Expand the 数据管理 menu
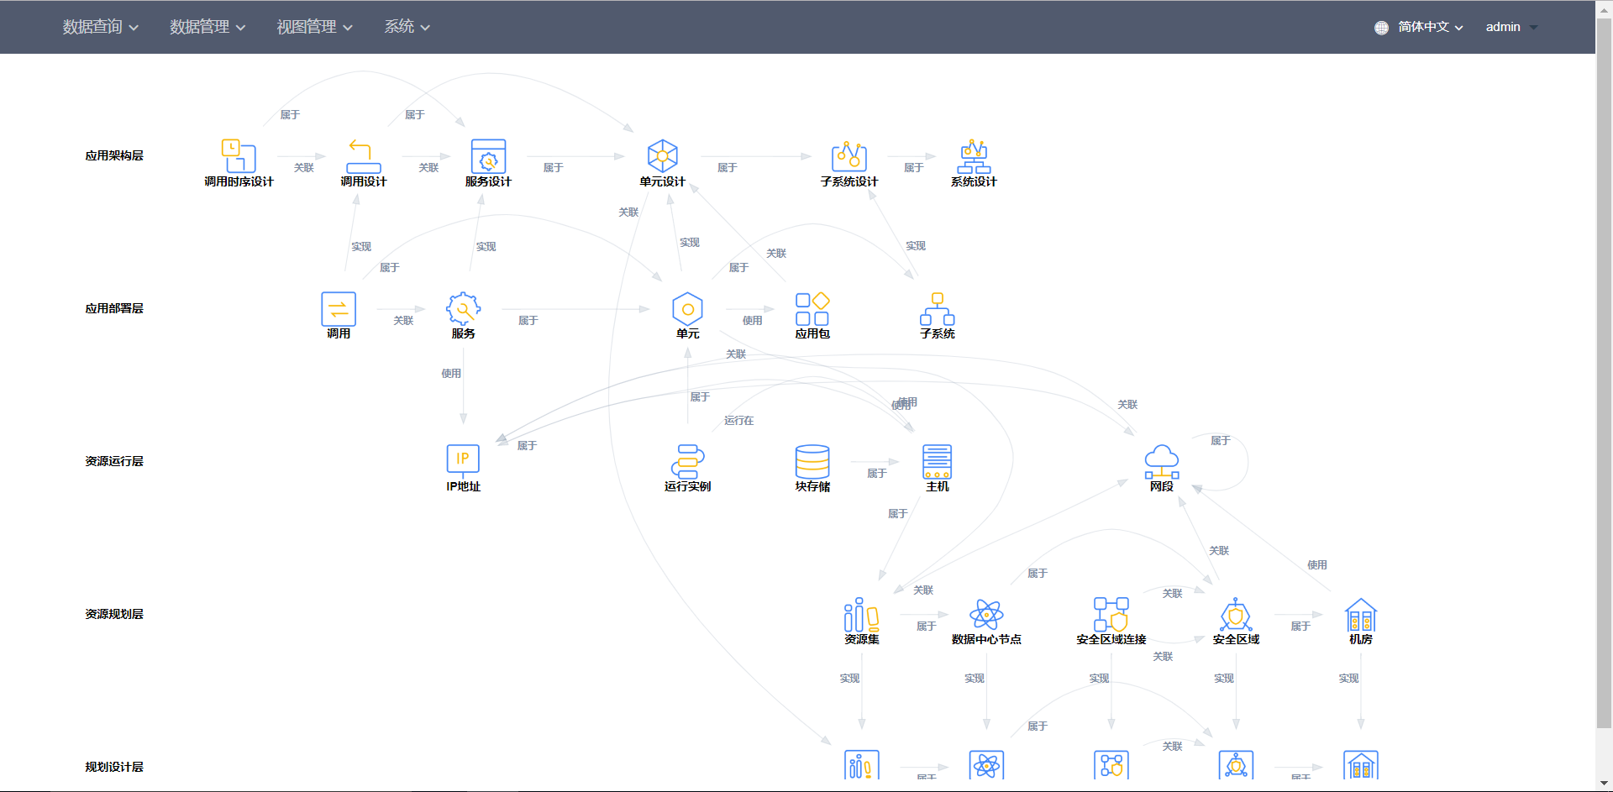The height and width of the screenshot is (792, 1613). pos(208,27)
